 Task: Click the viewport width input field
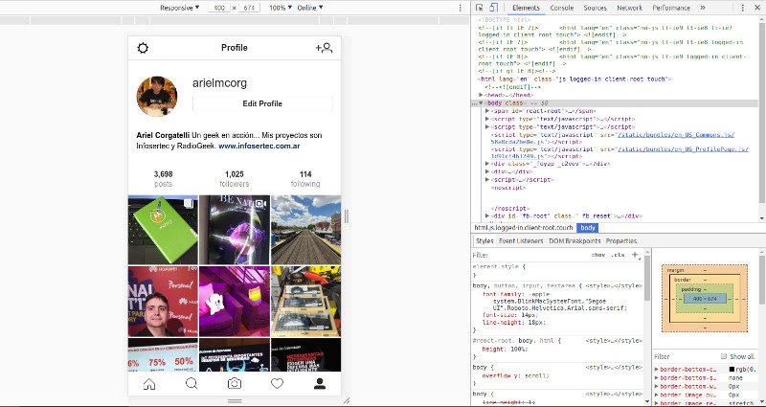pyautogui.click(x=219, y=8)
